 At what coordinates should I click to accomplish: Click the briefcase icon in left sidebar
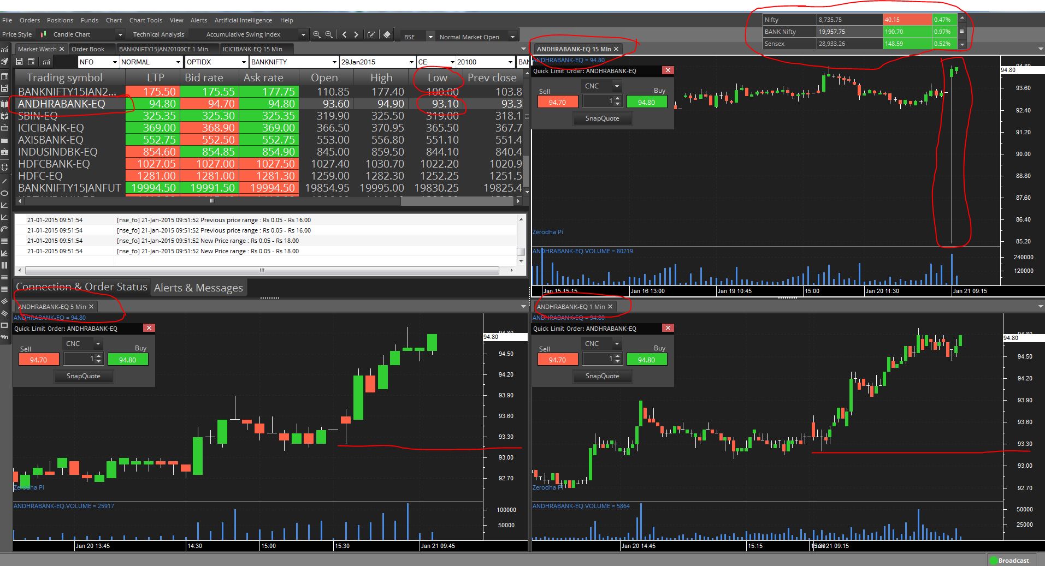point(4,152)
